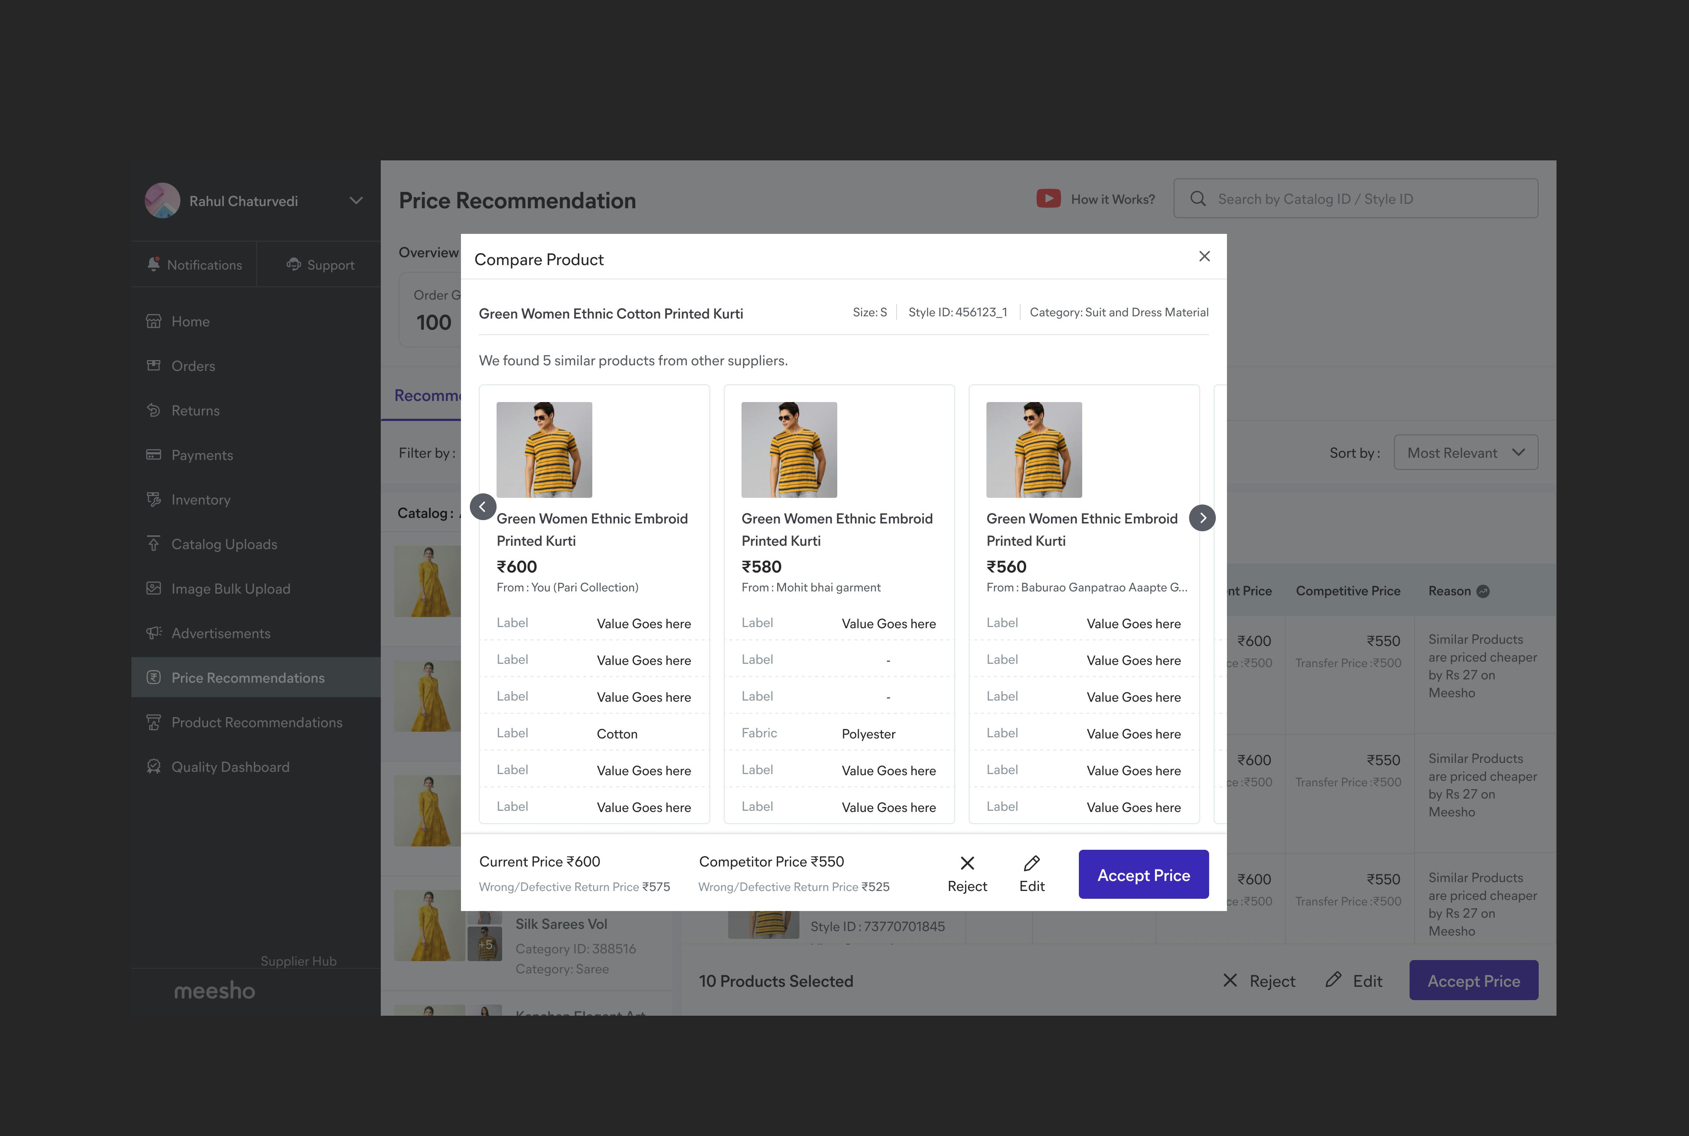Screen dimensions: 1689x1136
Task: Click the Reason column info icon
Action: (1483, 591)
